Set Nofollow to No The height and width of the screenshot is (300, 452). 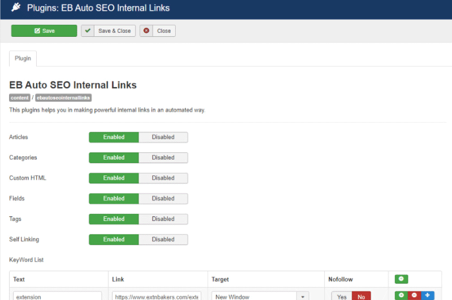pos(361,296)
